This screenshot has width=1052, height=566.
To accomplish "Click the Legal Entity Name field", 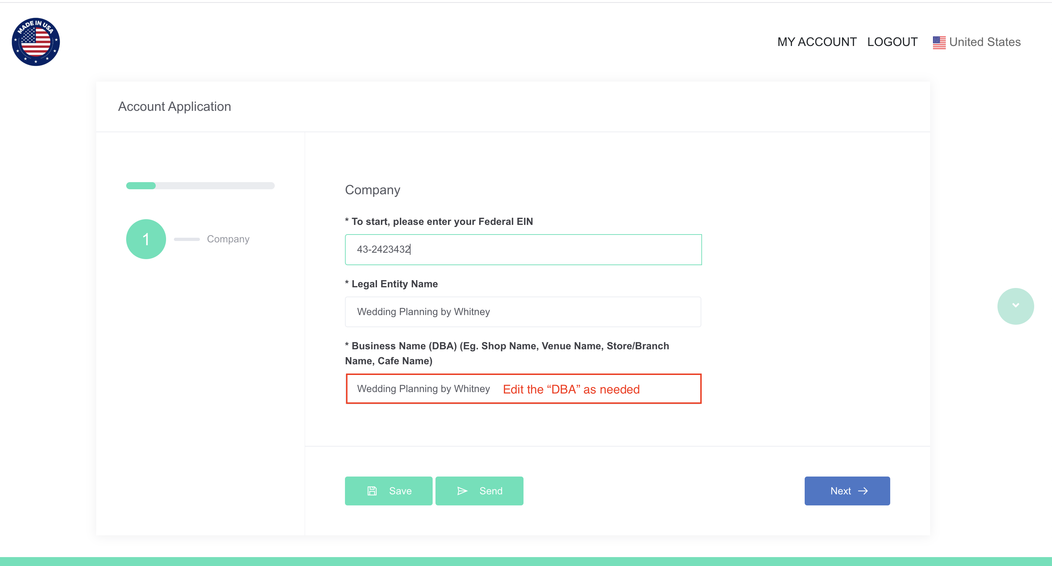I will (x=523, y=312).
